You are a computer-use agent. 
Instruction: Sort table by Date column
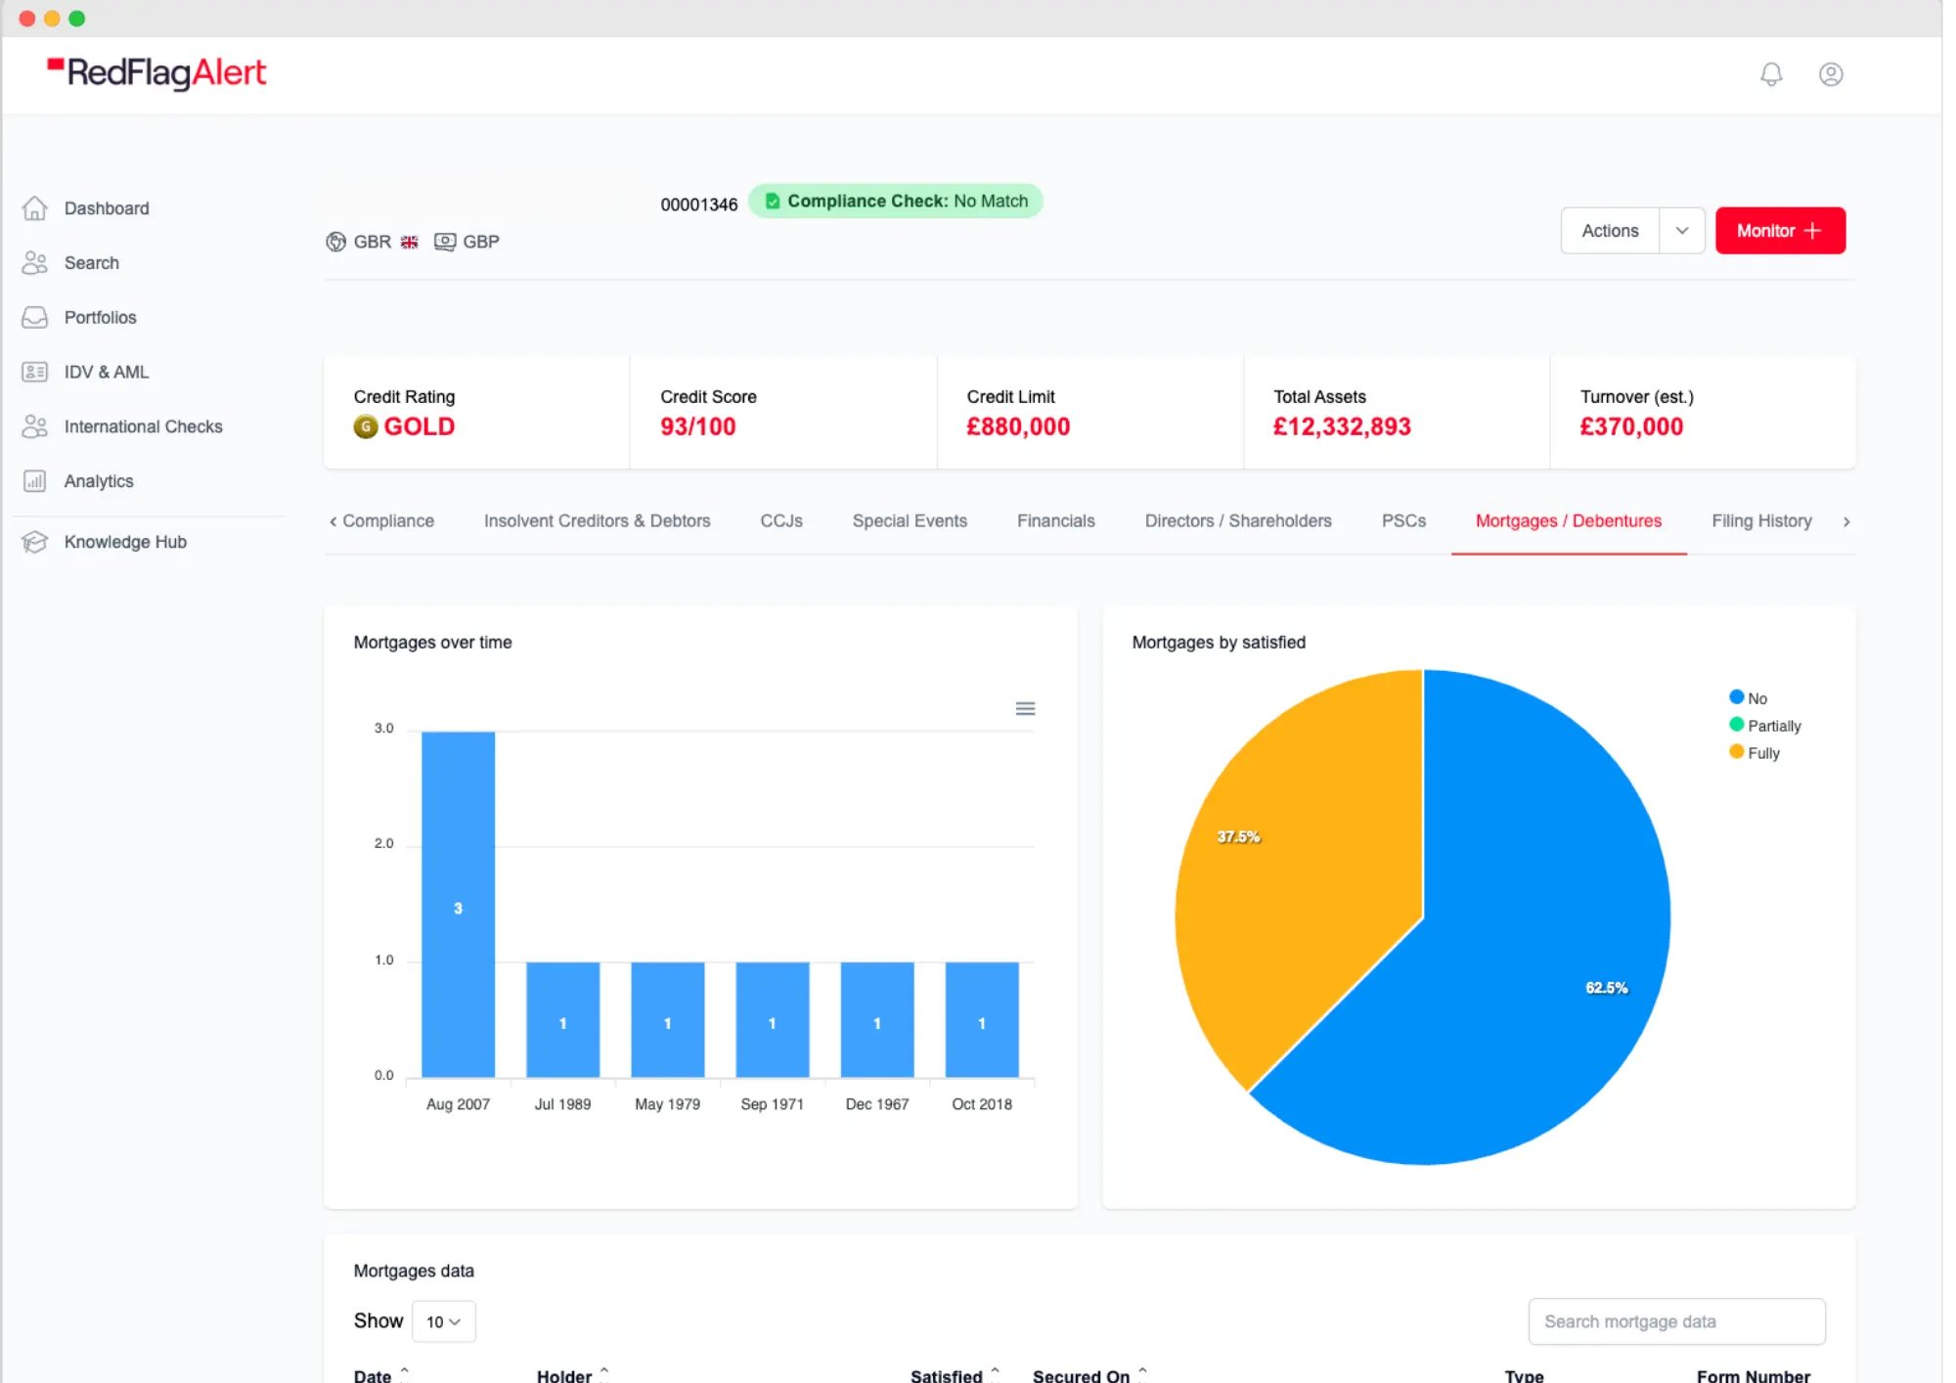coord(381,1375)
